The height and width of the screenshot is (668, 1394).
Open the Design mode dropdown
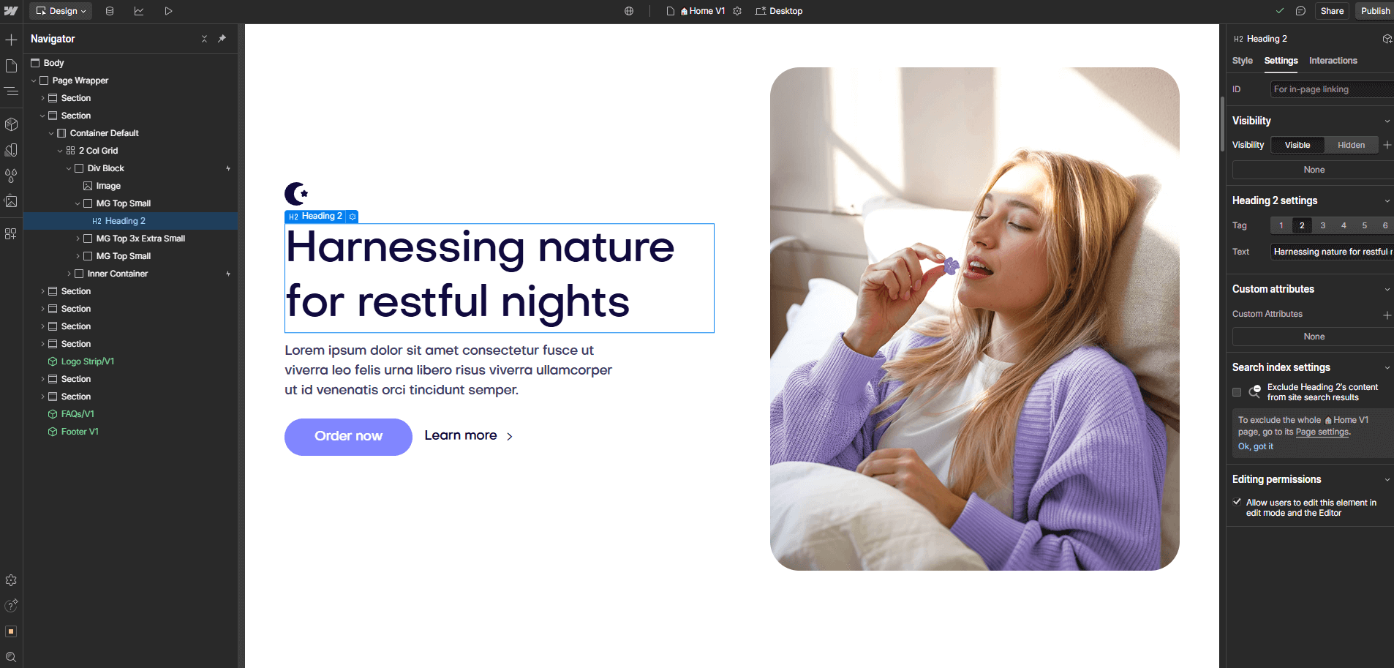pos(60,10)
